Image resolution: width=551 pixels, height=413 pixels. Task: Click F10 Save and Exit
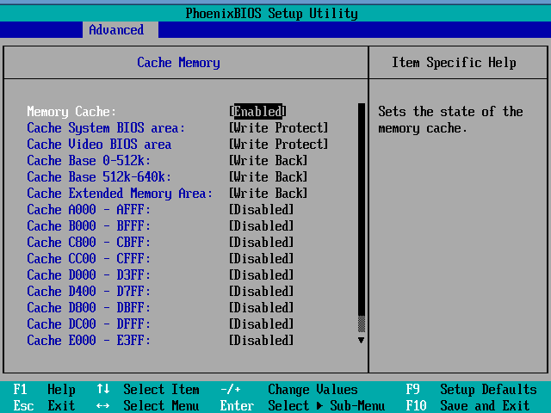[467, 405]
